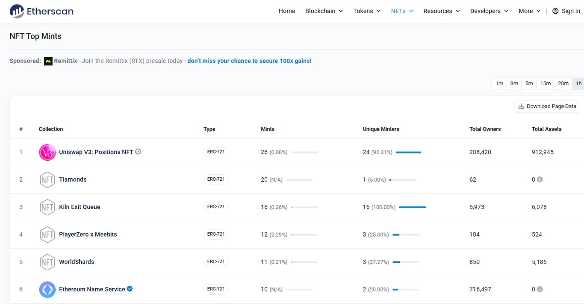Screen dimensions: 584x304
Task: Select the 1m time range
Action: click(499, 84)
